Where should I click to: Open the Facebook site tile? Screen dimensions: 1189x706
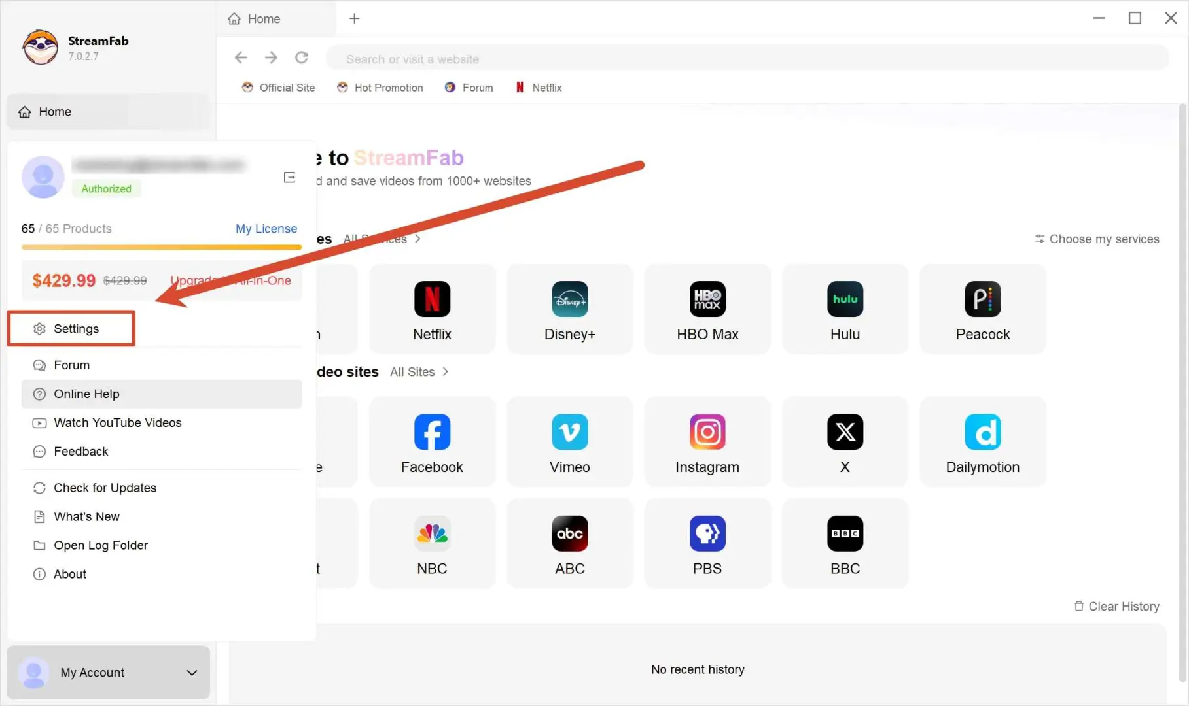(x=432, y=442)
